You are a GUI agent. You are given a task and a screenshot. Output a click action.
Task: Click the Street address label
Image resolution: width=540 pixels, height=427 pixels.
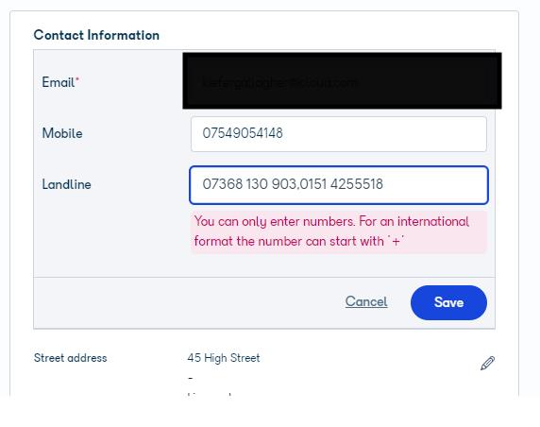[x=70, y=358]
